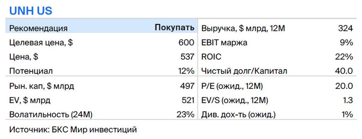This screenshot has height=139, width=362.
Task: Click the Выручка, $ млрд, 12M label
Action: coord(243,29)
